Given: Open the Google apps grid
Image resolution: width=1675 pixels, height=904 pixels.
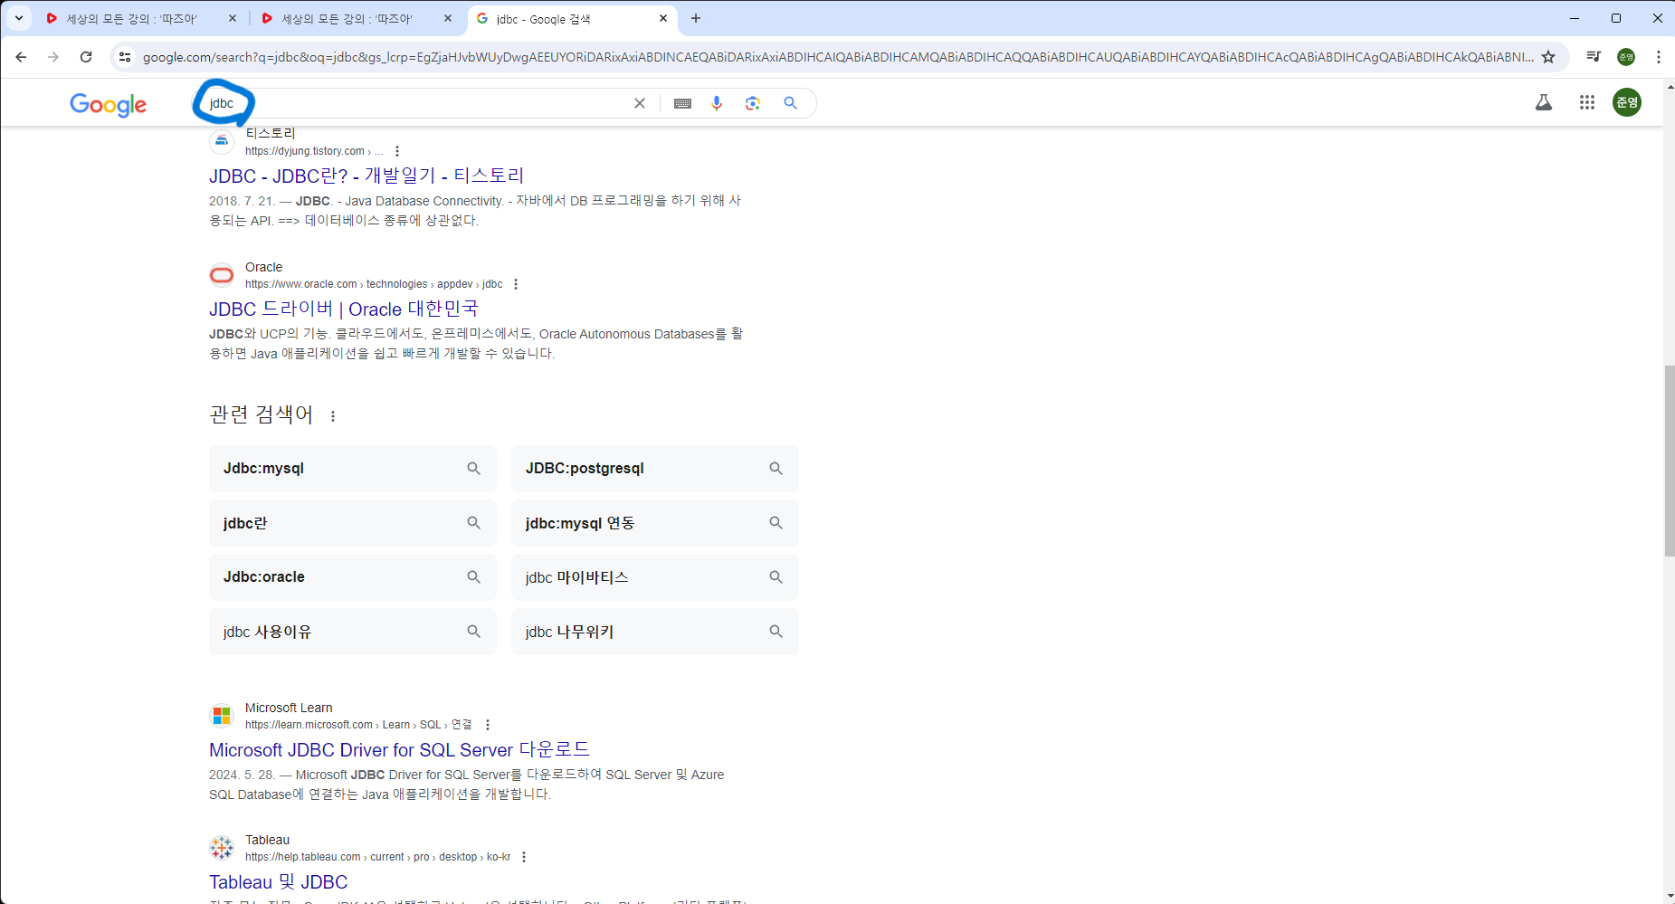Looking at the screenshot, I should 1587,102.
